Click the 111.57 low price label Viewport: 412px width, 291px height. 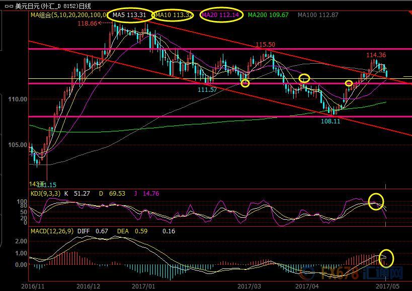tap(207, 90)
